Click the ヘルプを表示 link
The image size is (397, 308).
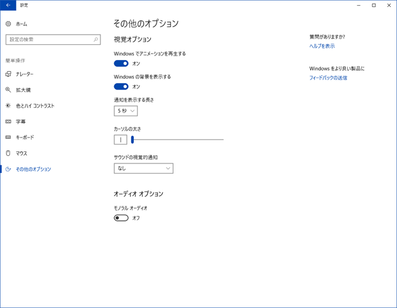coord(322,46)
